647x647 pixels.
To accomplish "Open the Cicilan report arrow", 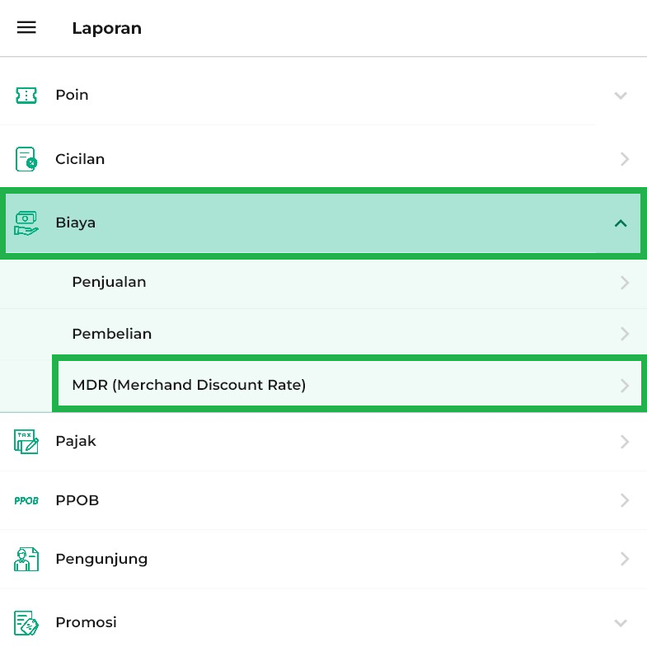I will tap(625, 159).
